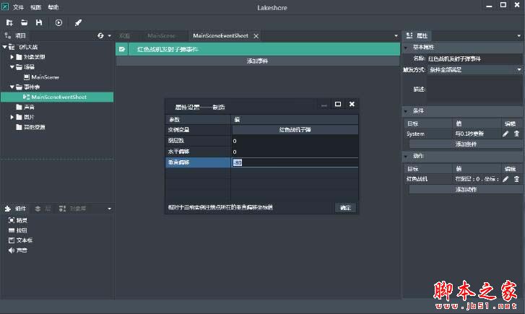Viewport: 525px width, 314px height.
Task: Close the MainSceneEventSheet tab
Action: point(256,36)
